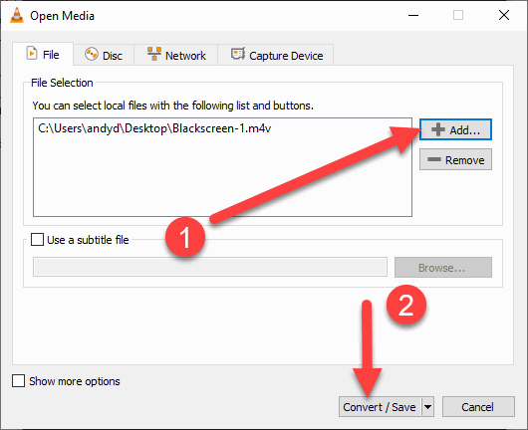Click the Convert / Save button
The height and width of the screenshot is (430, 528).
click(x=380, y=407)
